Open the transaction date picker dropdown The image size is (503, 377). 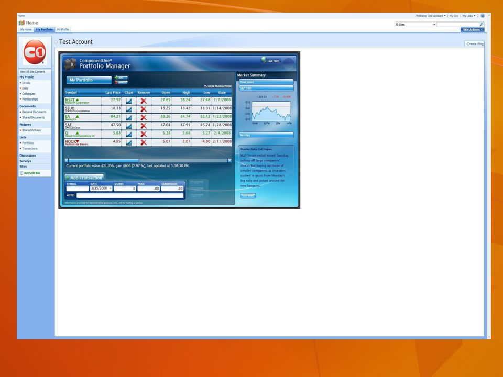tap(110, 188)
